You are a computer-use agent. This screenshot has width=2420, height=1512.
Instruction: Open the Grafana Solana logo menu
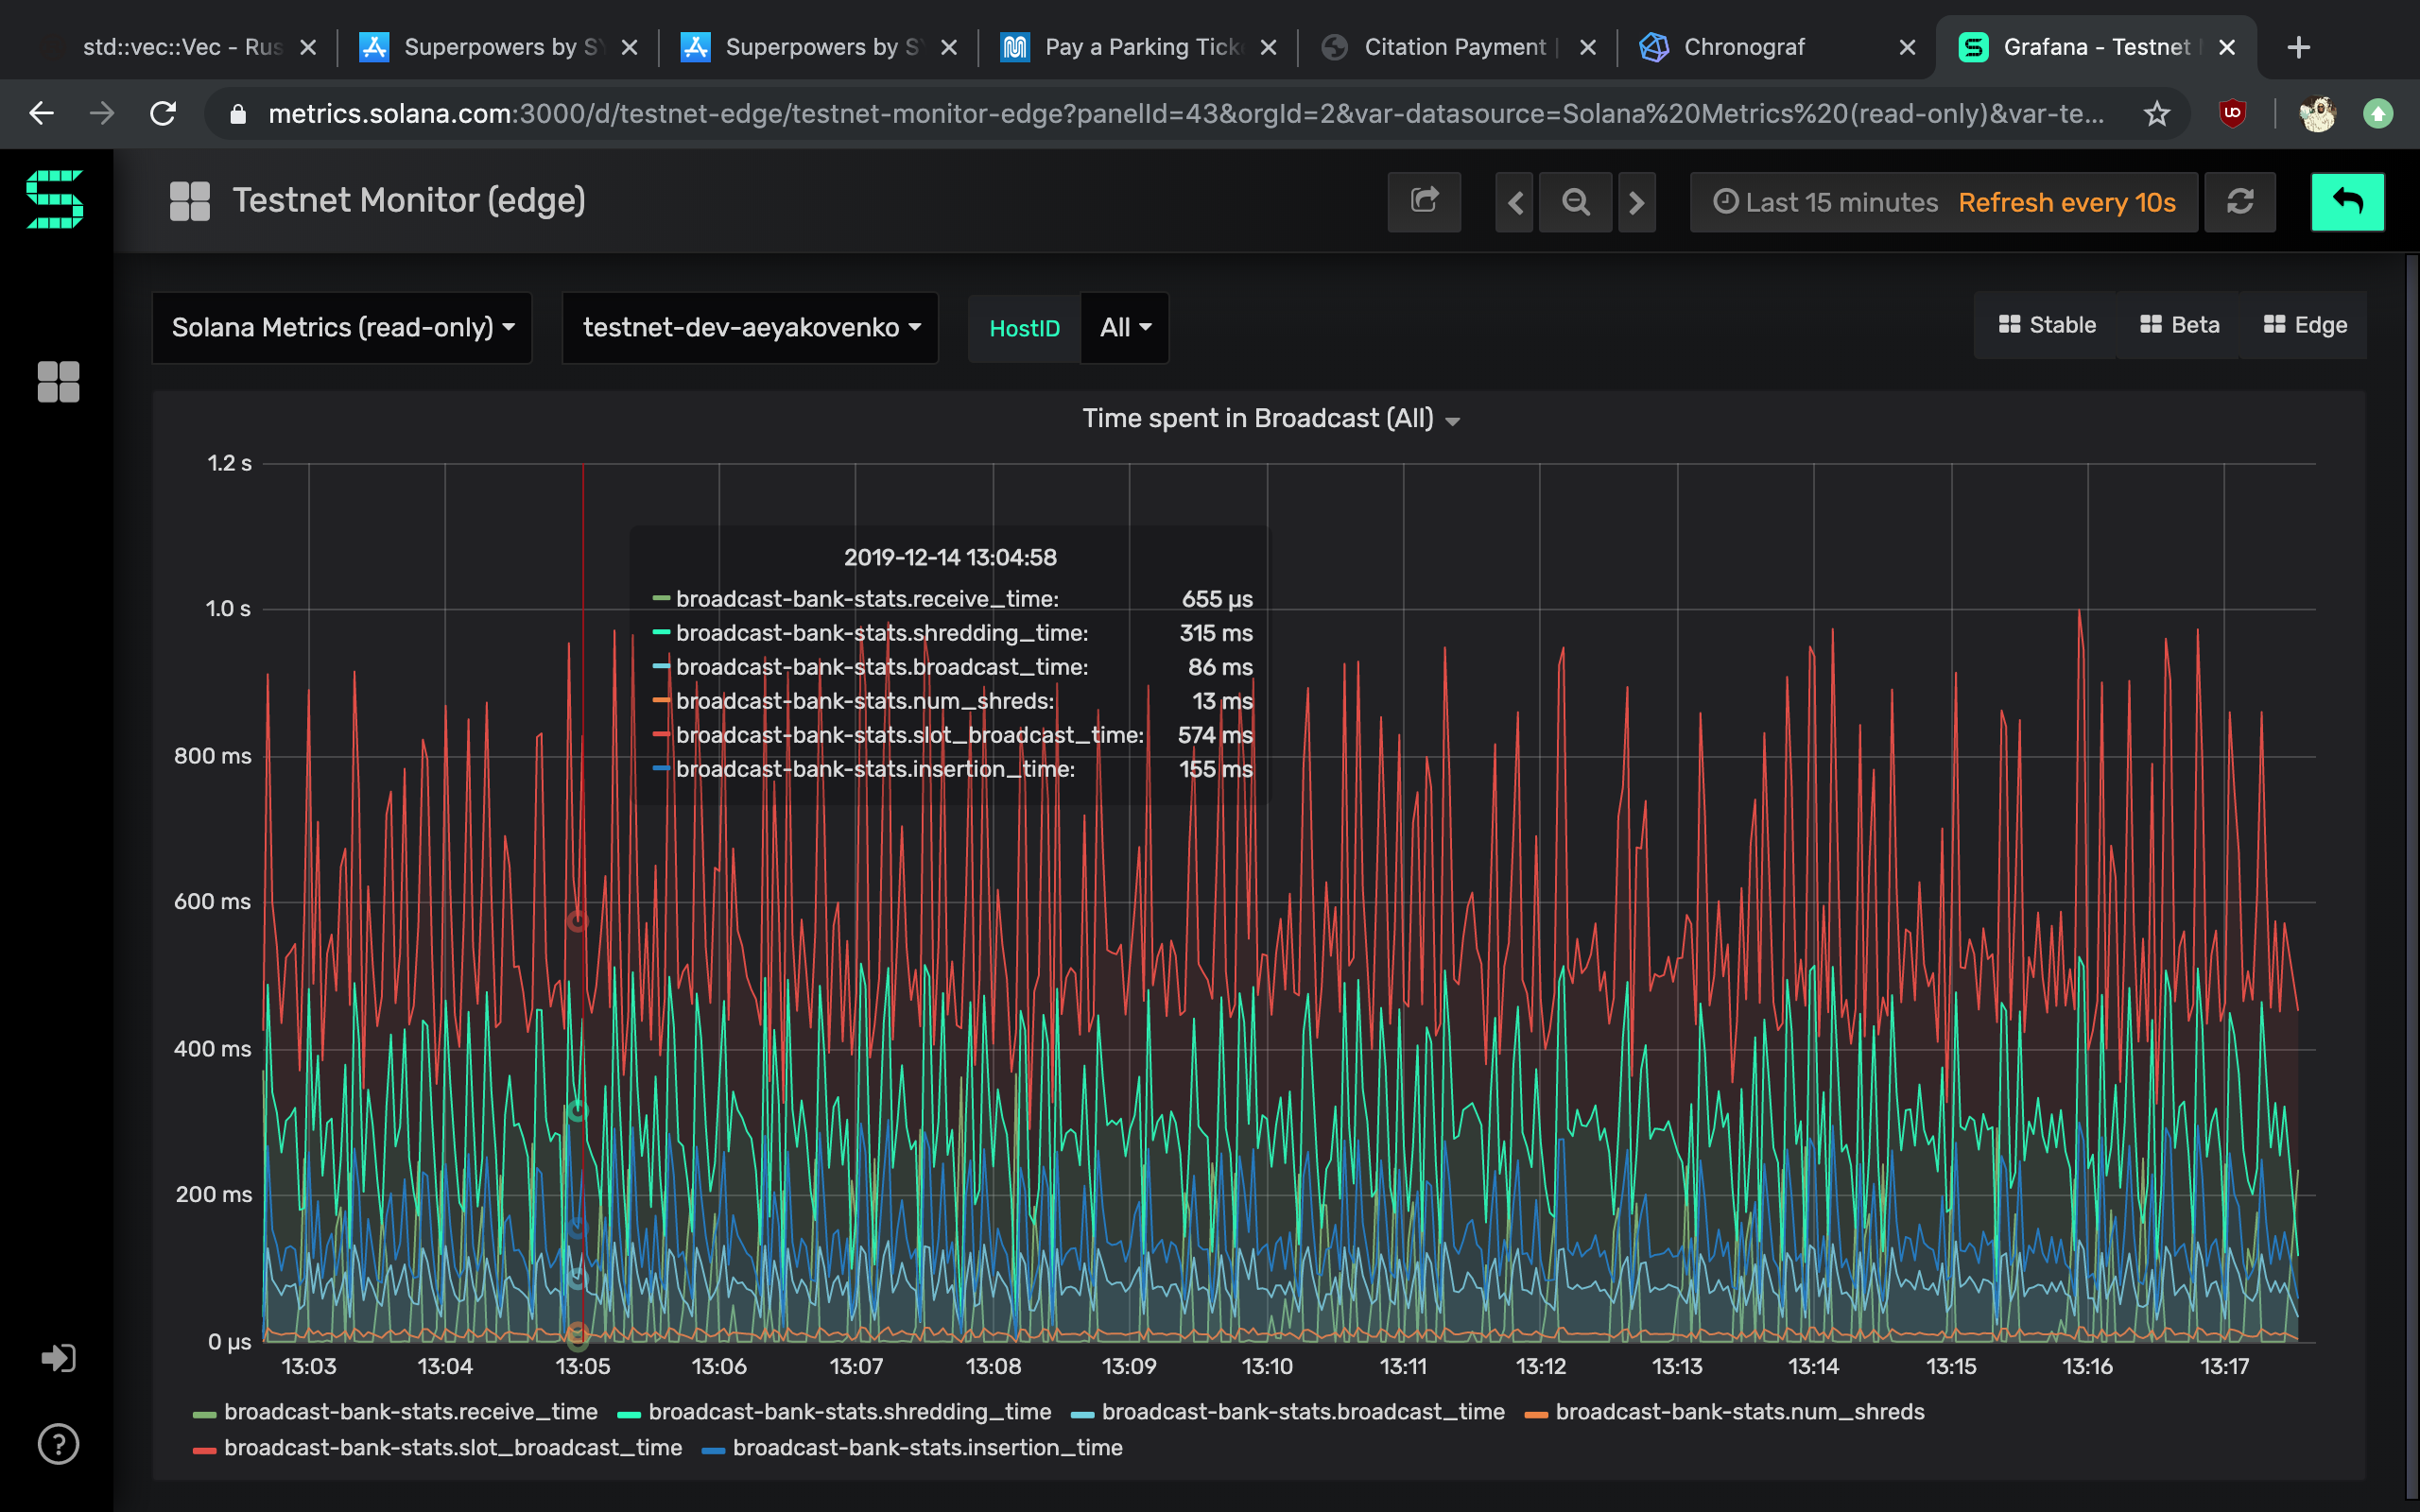pyautogui.click(x=55, y=199)
